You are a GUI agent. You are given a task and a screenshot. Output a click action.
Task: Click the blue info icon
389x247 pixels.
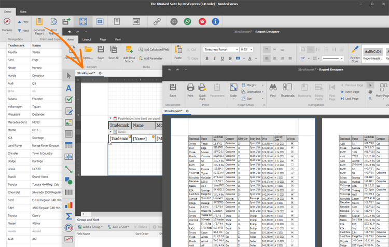pyautogui.click(x=215, y=22)
